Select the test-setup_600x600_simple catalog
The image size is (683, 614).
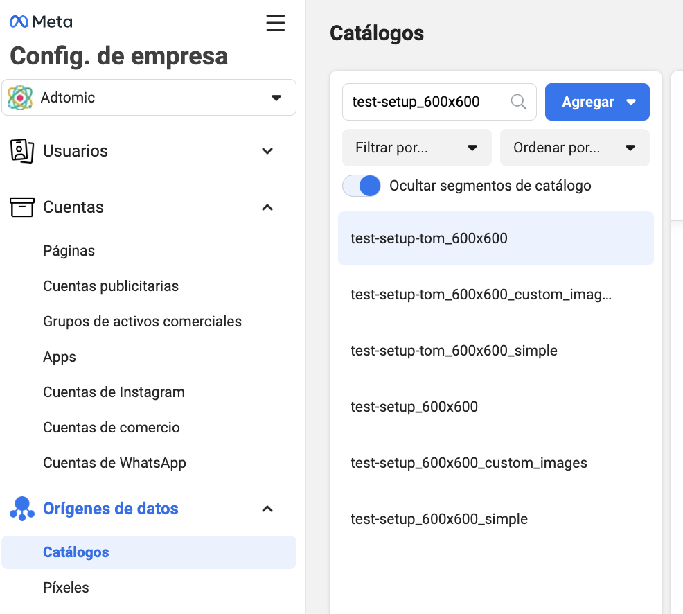pos(439,519)
